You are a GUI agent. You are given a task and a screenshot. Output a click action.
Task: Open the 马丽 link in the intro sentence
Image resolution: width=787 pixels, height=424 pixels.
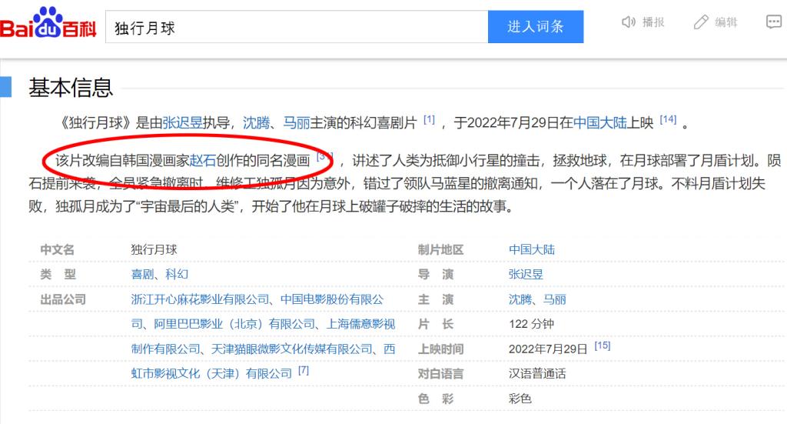[x=296, y=122]
